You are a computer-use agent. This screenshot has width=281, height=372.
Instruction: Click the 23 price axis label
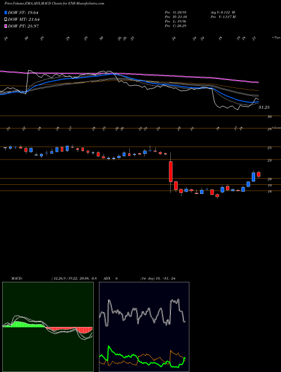[x=269, y=161]
